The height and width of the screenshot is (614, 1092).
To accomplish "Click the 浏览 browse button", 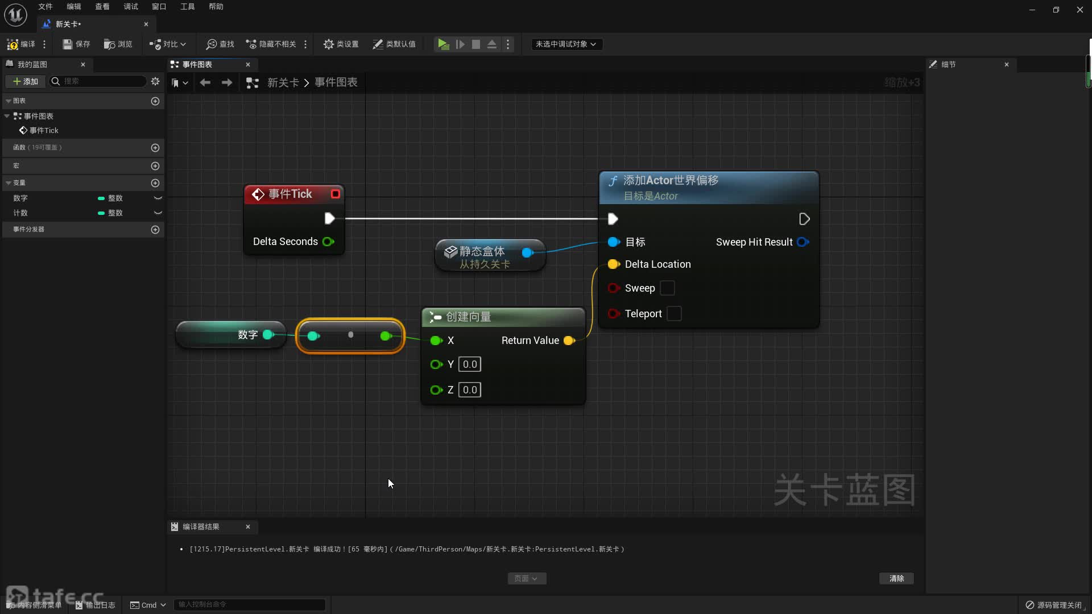I will [x=118, y=44].
